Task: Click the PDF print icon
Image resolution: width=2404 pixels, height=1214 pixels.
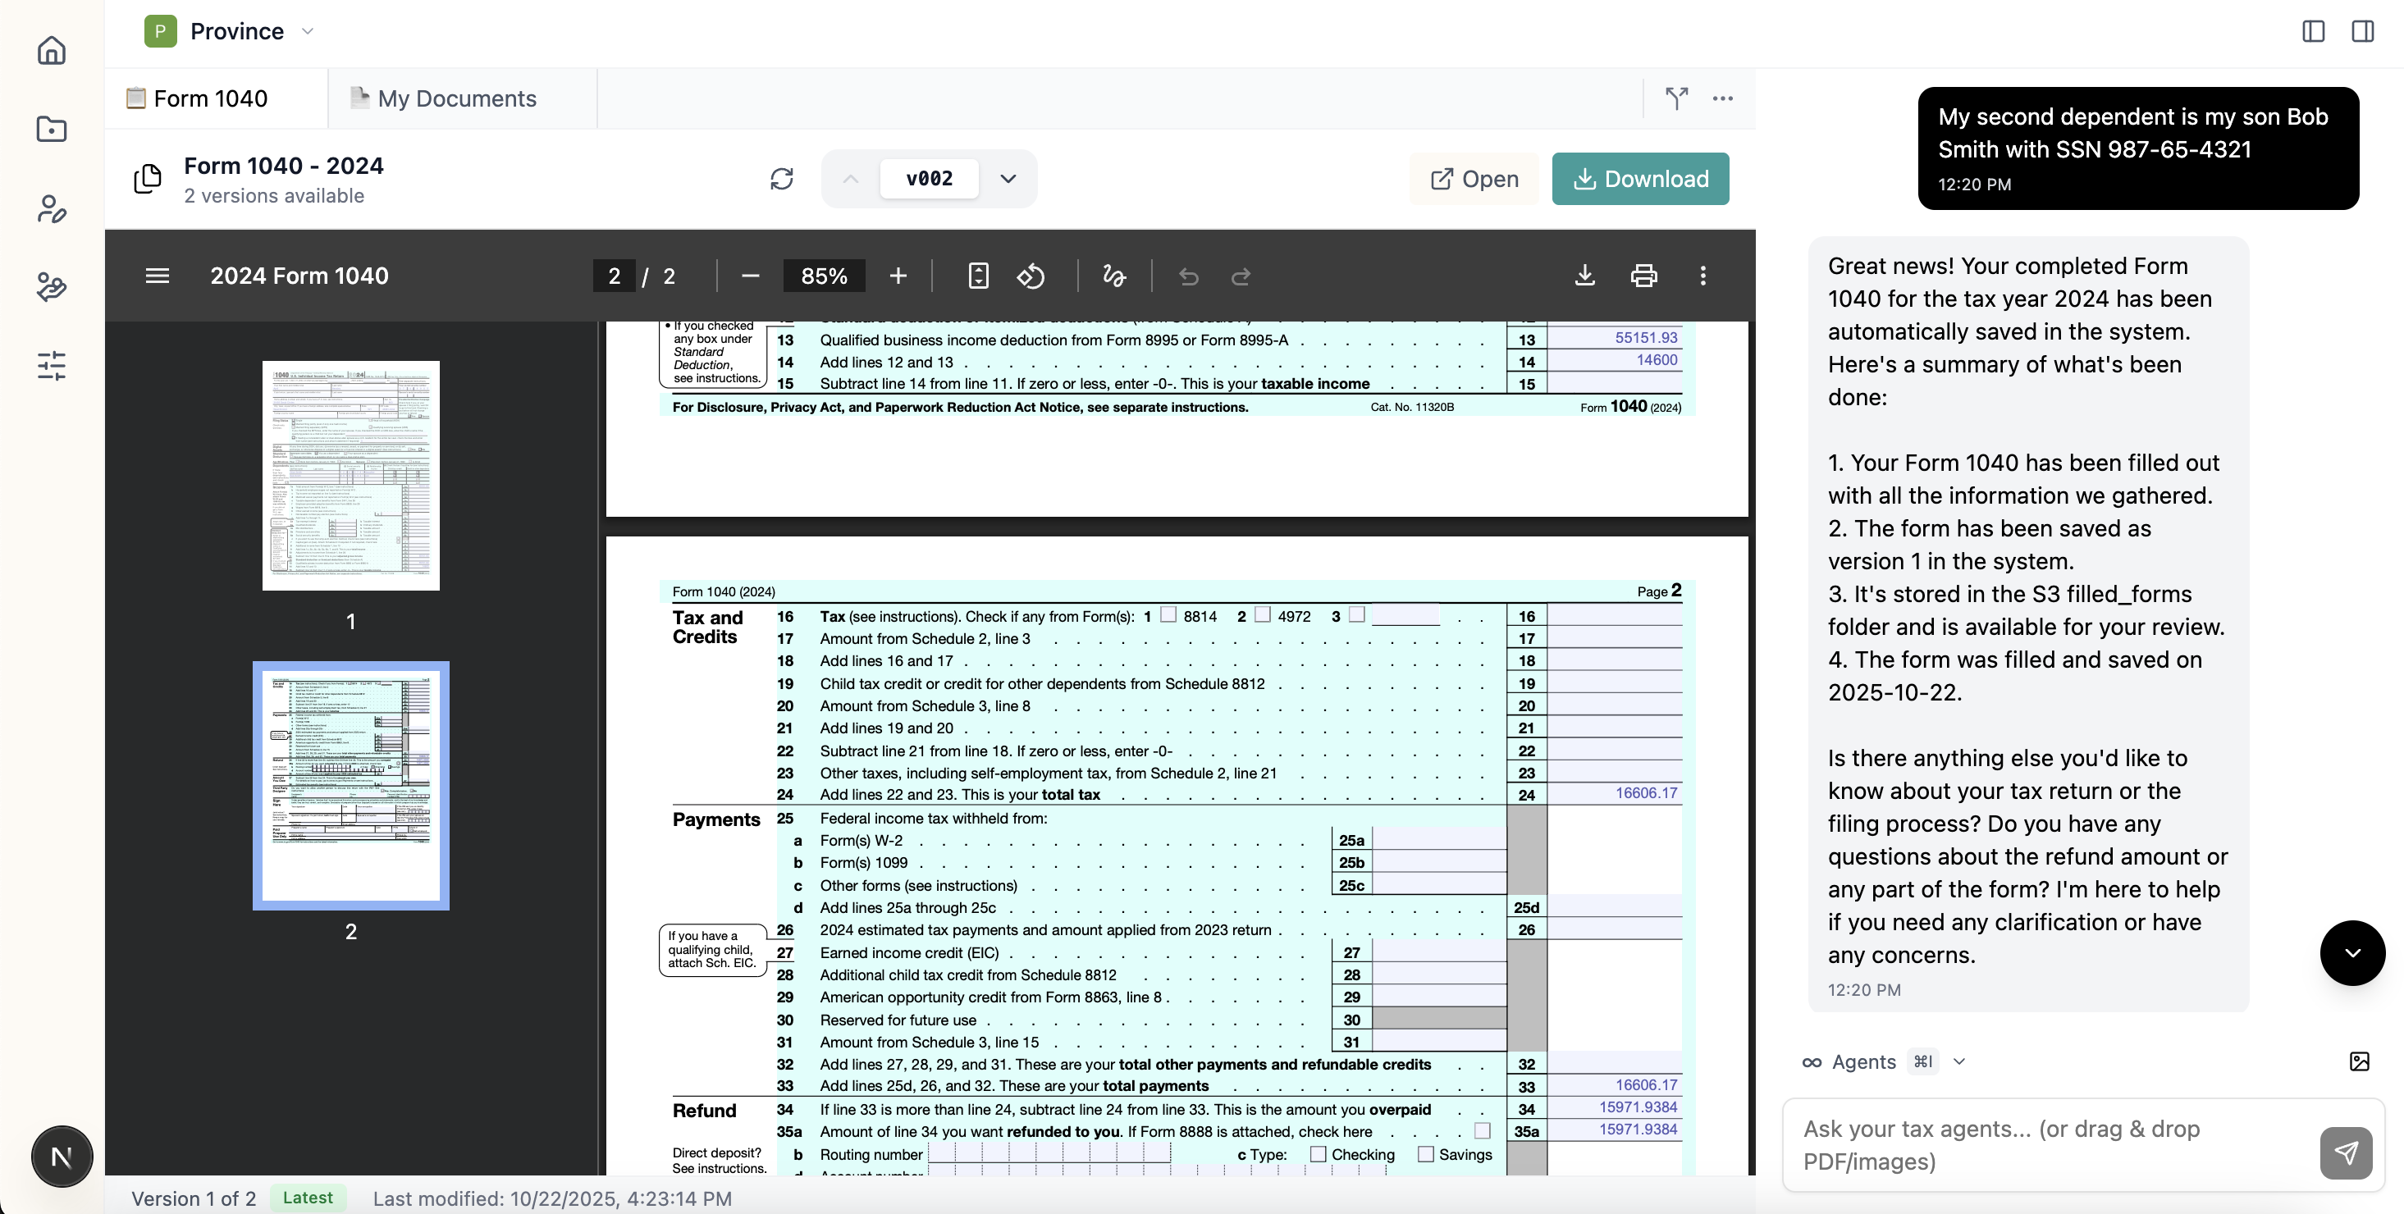Action: click(1643, 276)
